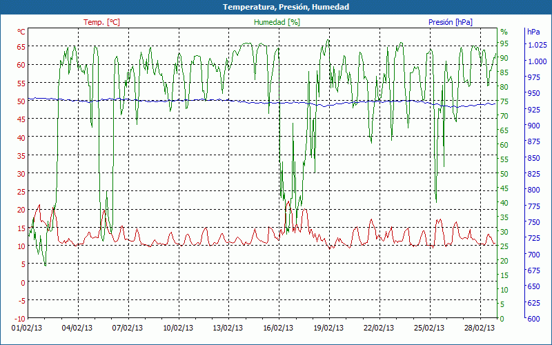This screenshot has width=552, height=345.
Task: Click the chart title Temperatura, Presión, Humedad
Action: [x=286, y=7]
